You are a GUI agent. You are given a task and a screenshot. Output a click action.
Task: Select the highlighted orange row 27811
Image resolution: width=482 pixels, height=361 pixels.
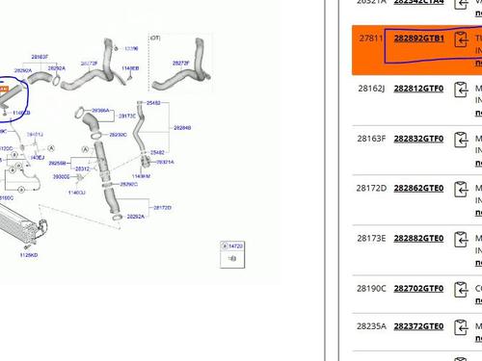click(417, 50)
